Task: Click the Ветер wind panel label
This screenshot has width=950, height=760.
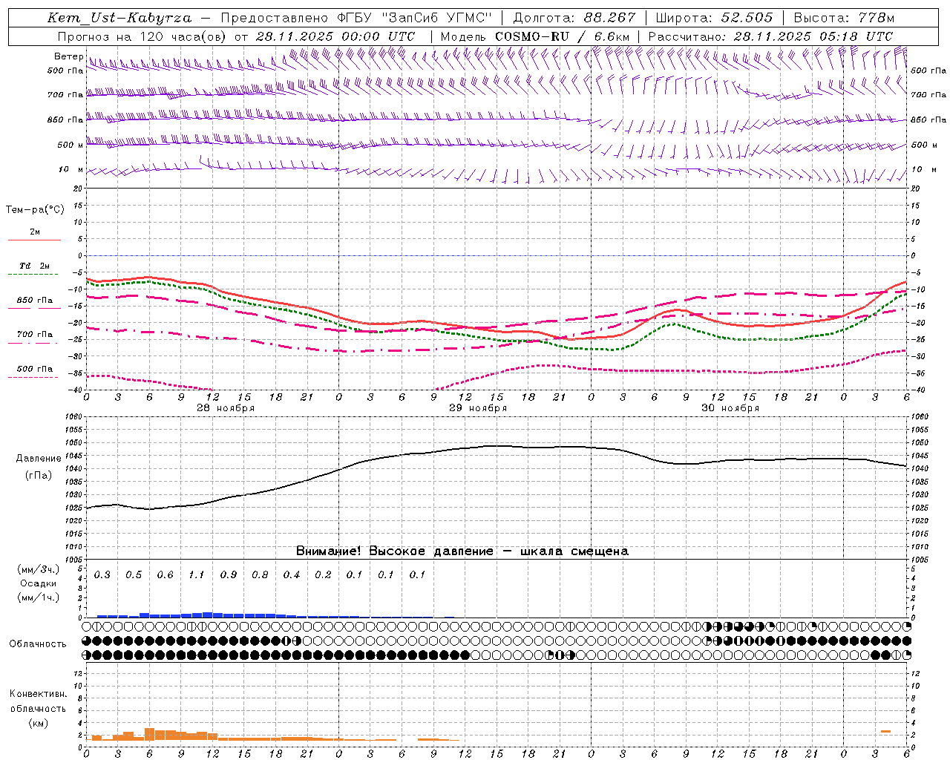Action: coord(69,56)
